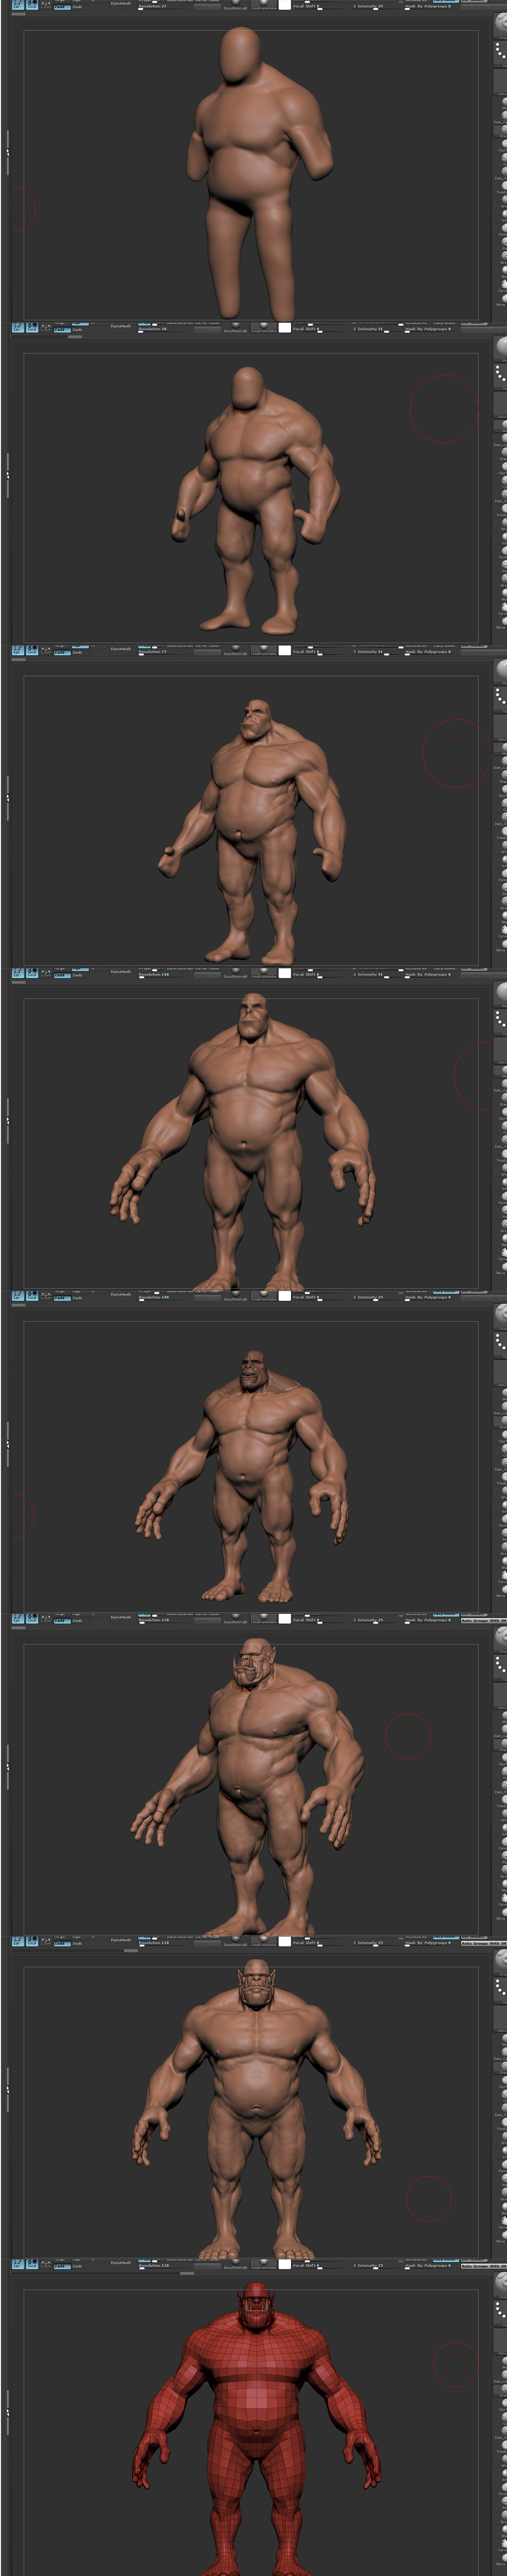Open Dots stroke picker beside red wireframe model
Viewport: 507px width, 2576px height.
pos(499,2313)
